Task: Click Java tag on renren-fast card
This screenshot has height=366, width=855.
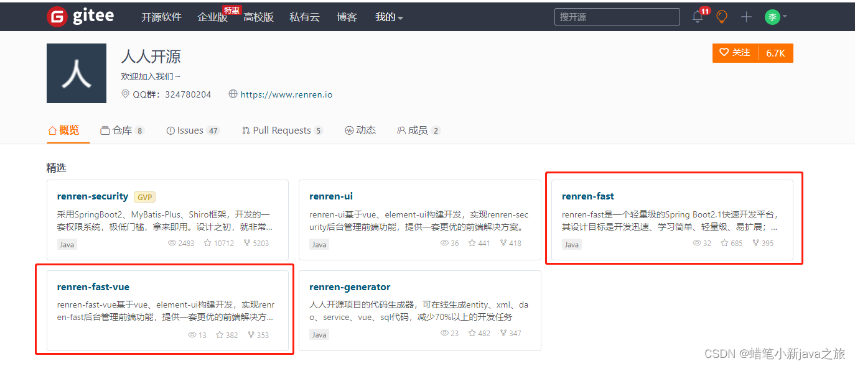Action: point(572,244)
